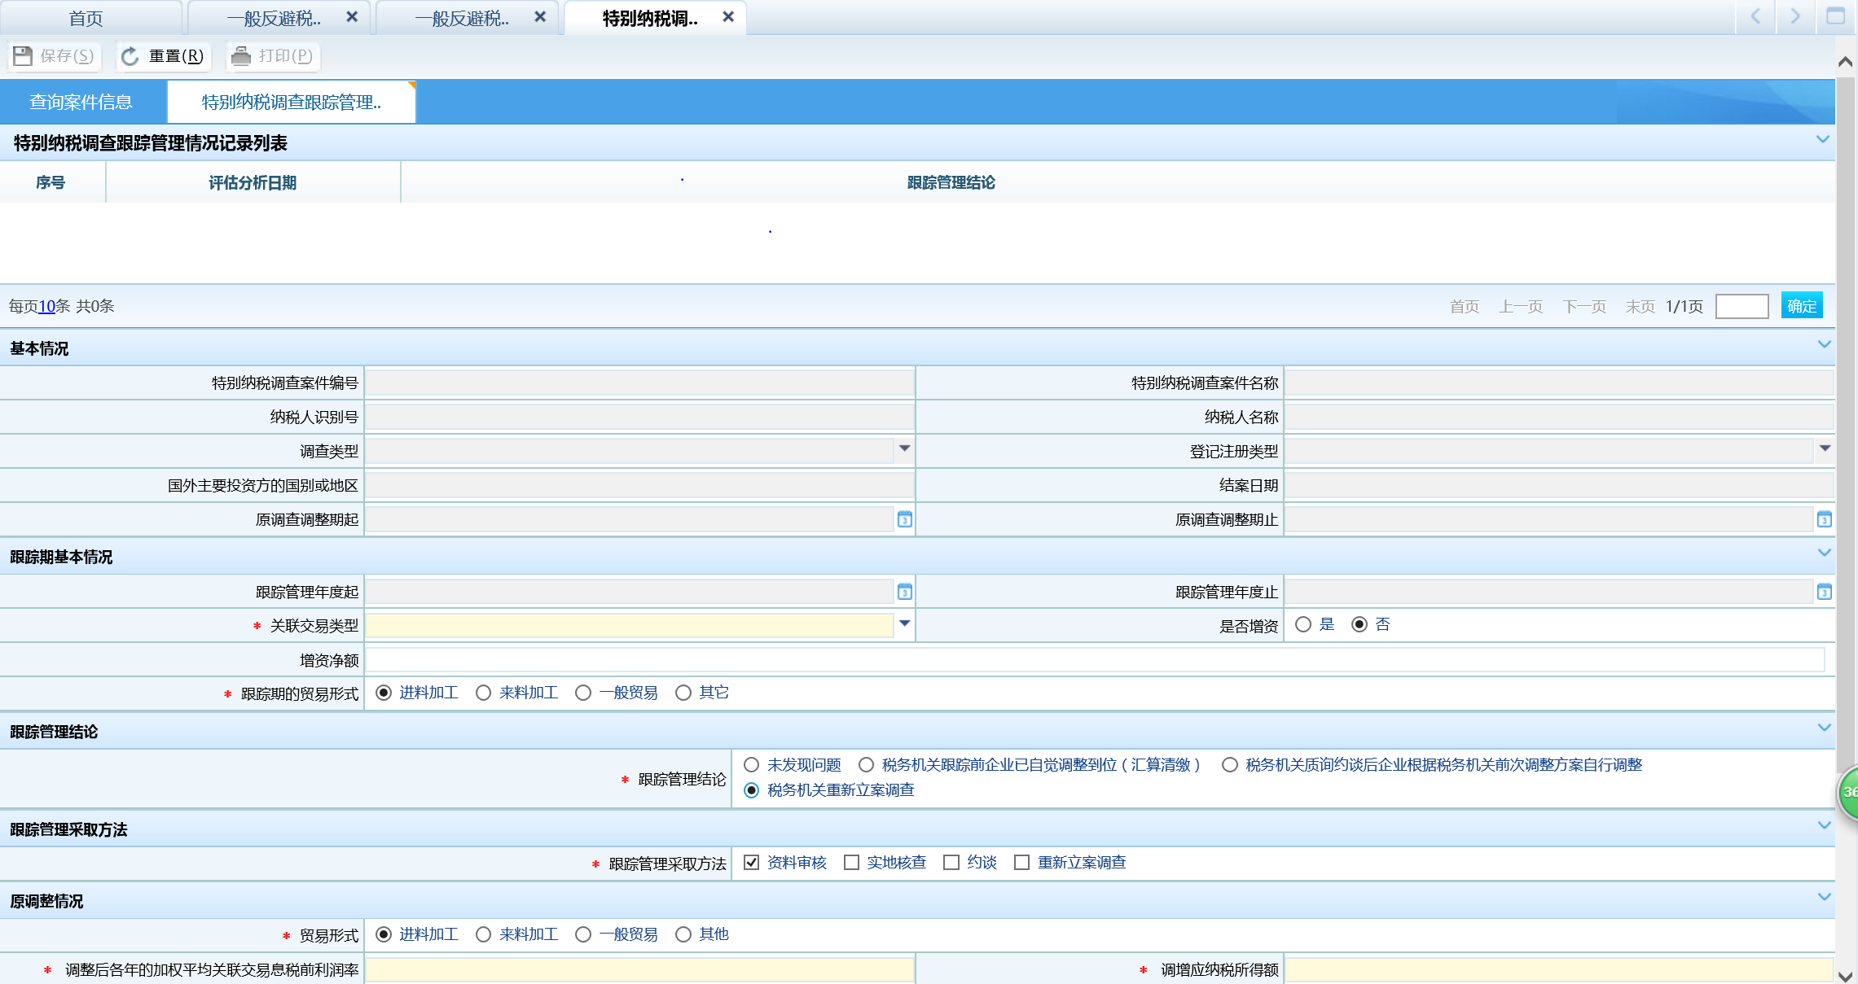Switch to the 首页 tab
The height and width of the screenshot is (984, 1858).
coord(86,18)
